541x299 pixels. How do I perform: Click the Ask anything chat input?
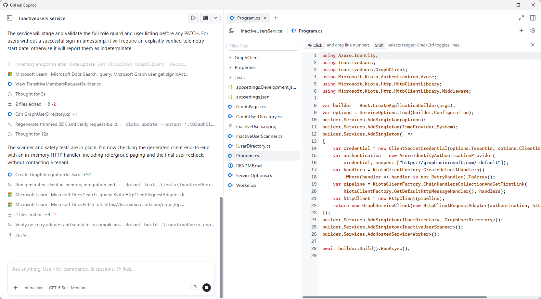tap(111, 269)
